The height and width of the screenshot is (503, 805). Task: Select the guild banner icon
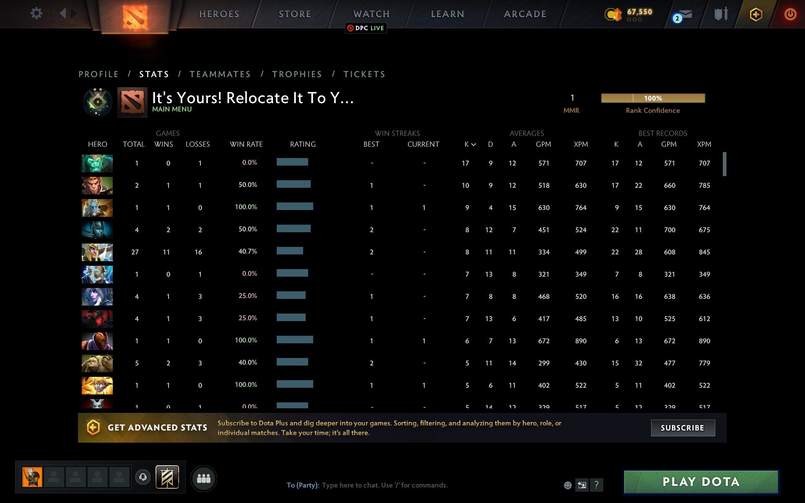(x=167, y=477)
